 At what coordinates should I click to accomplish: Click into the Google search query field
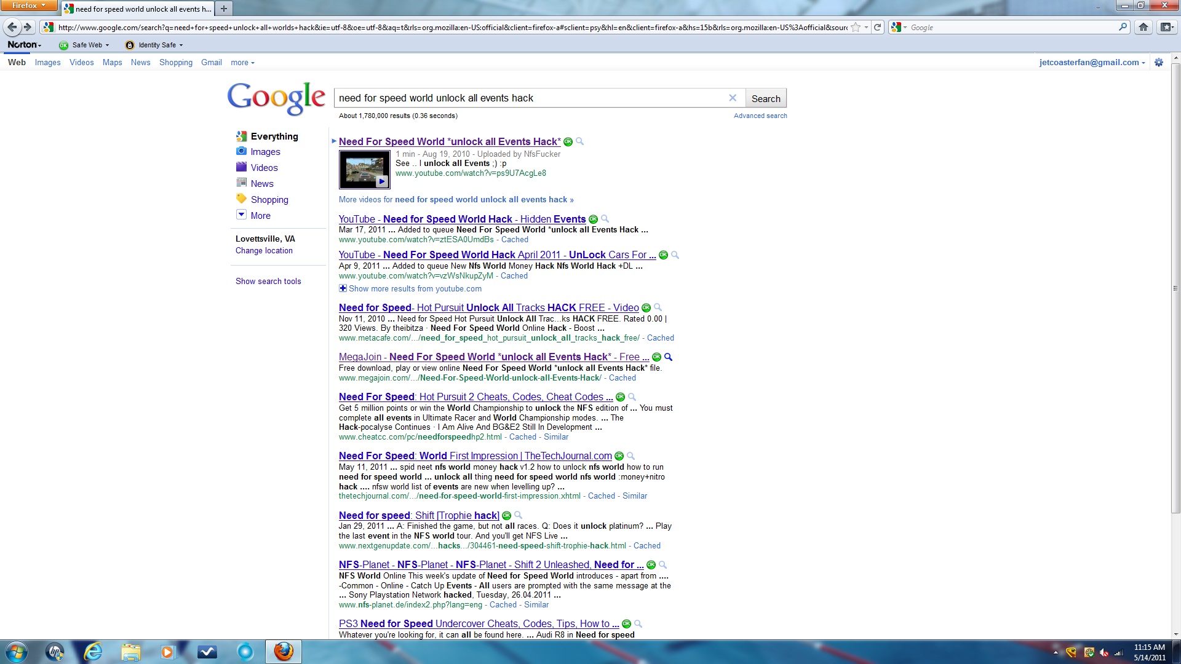tap(532, 98)
